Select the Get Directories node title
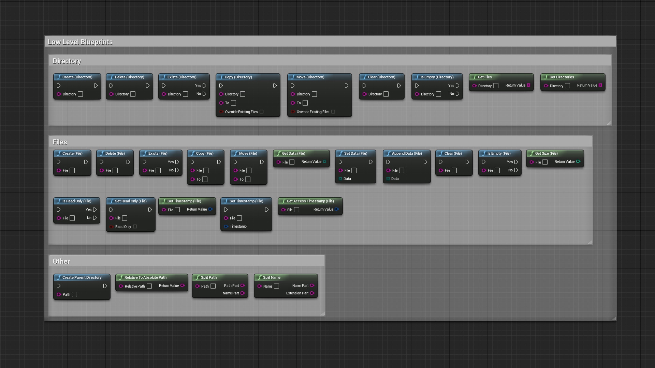The width and height of the screenshot is (655, 368). [x=562, y=77]
